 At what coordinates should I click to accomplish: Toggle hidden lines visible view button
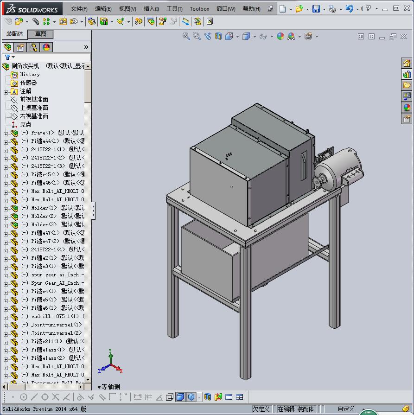click(169, 397)
